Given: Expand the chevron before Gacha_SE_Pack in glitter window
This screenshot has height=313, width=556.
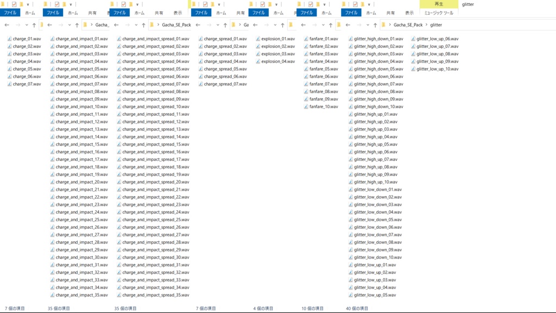Looking at the screenshot, I should click(390, 25).
